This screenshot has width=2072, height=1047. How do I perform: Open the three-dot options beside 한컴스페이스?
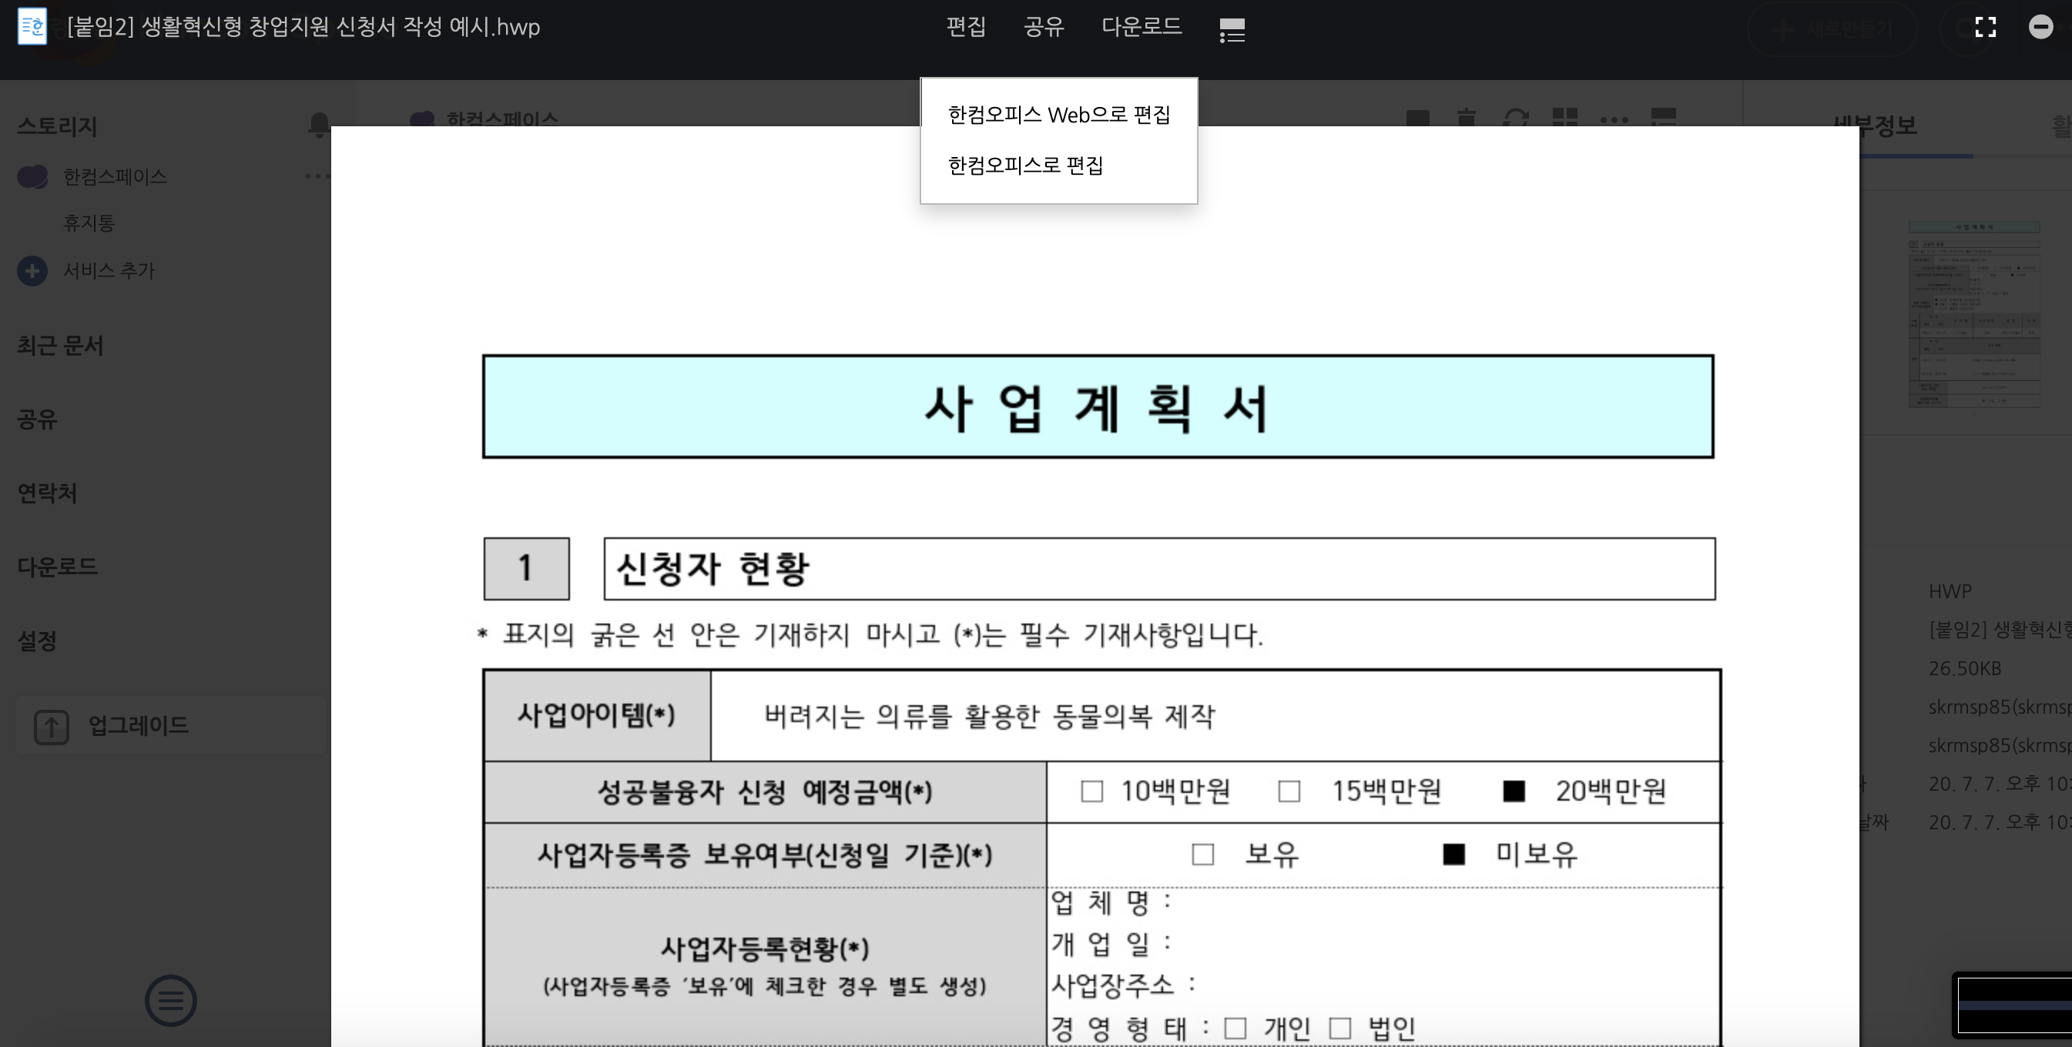[x=316, y=176]
